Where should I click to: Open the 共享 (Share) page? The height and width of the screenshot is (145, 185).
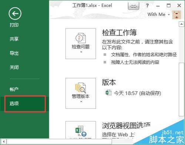(14, 39)
